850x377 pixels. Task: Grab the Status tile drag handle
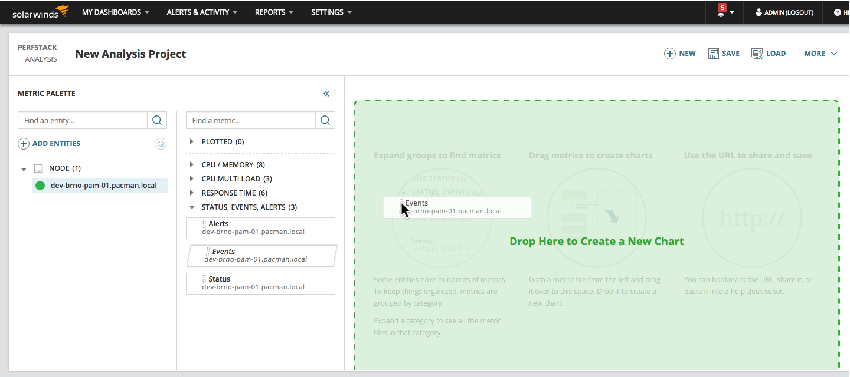pyautogui.click(x=205, y=279)
